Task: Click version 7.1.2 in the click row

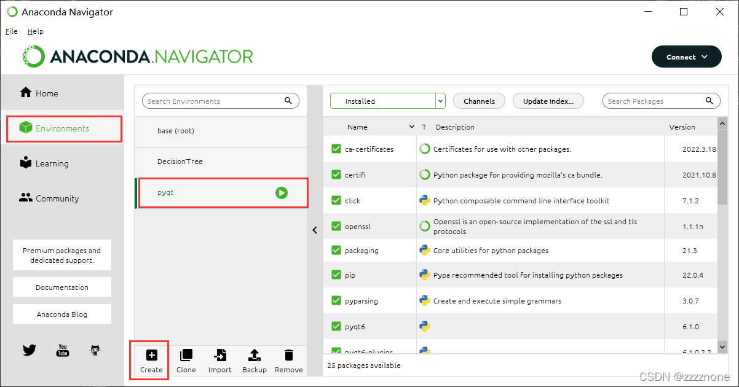Action: click(x=690, y=201)
